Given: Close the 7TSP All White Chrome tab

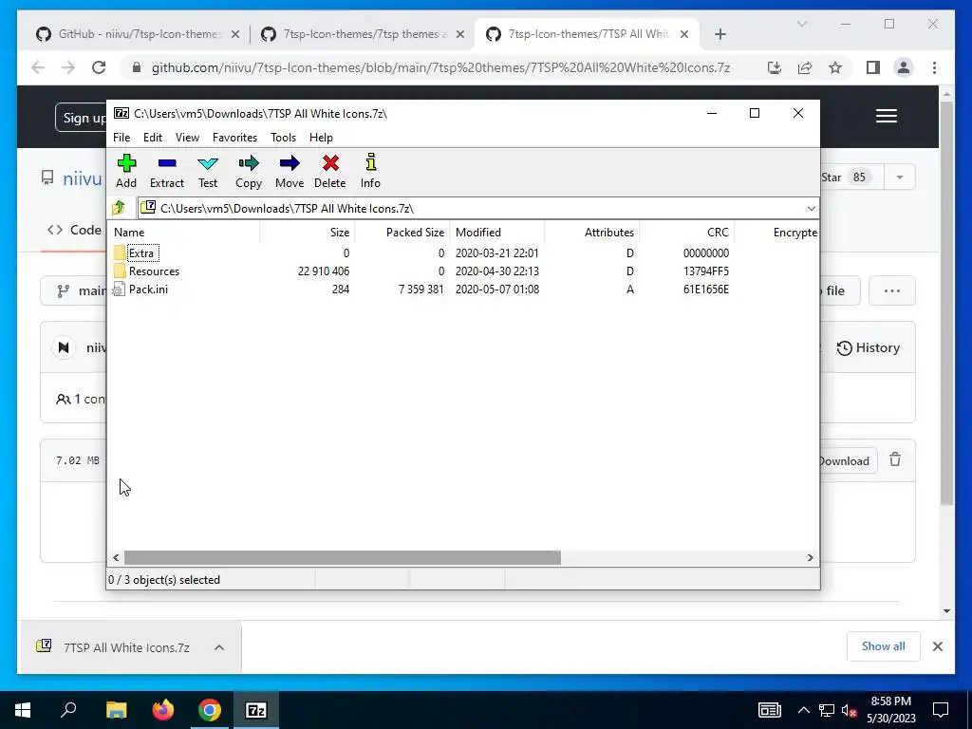Looking at the screenshot, I should pos(684,34).
